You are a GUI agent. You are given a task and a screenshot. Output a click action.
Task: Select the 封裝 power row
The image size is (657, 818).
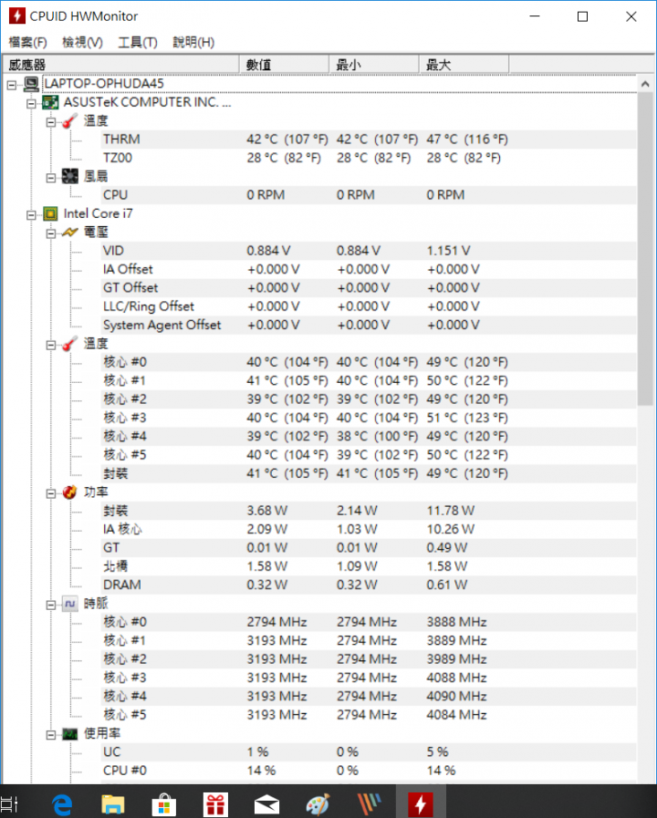pyautogui.click(x=369, y=511)
